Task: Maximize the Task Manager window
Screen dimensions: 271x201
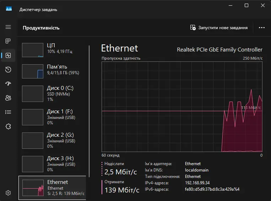Action: [x=246, y=5]
